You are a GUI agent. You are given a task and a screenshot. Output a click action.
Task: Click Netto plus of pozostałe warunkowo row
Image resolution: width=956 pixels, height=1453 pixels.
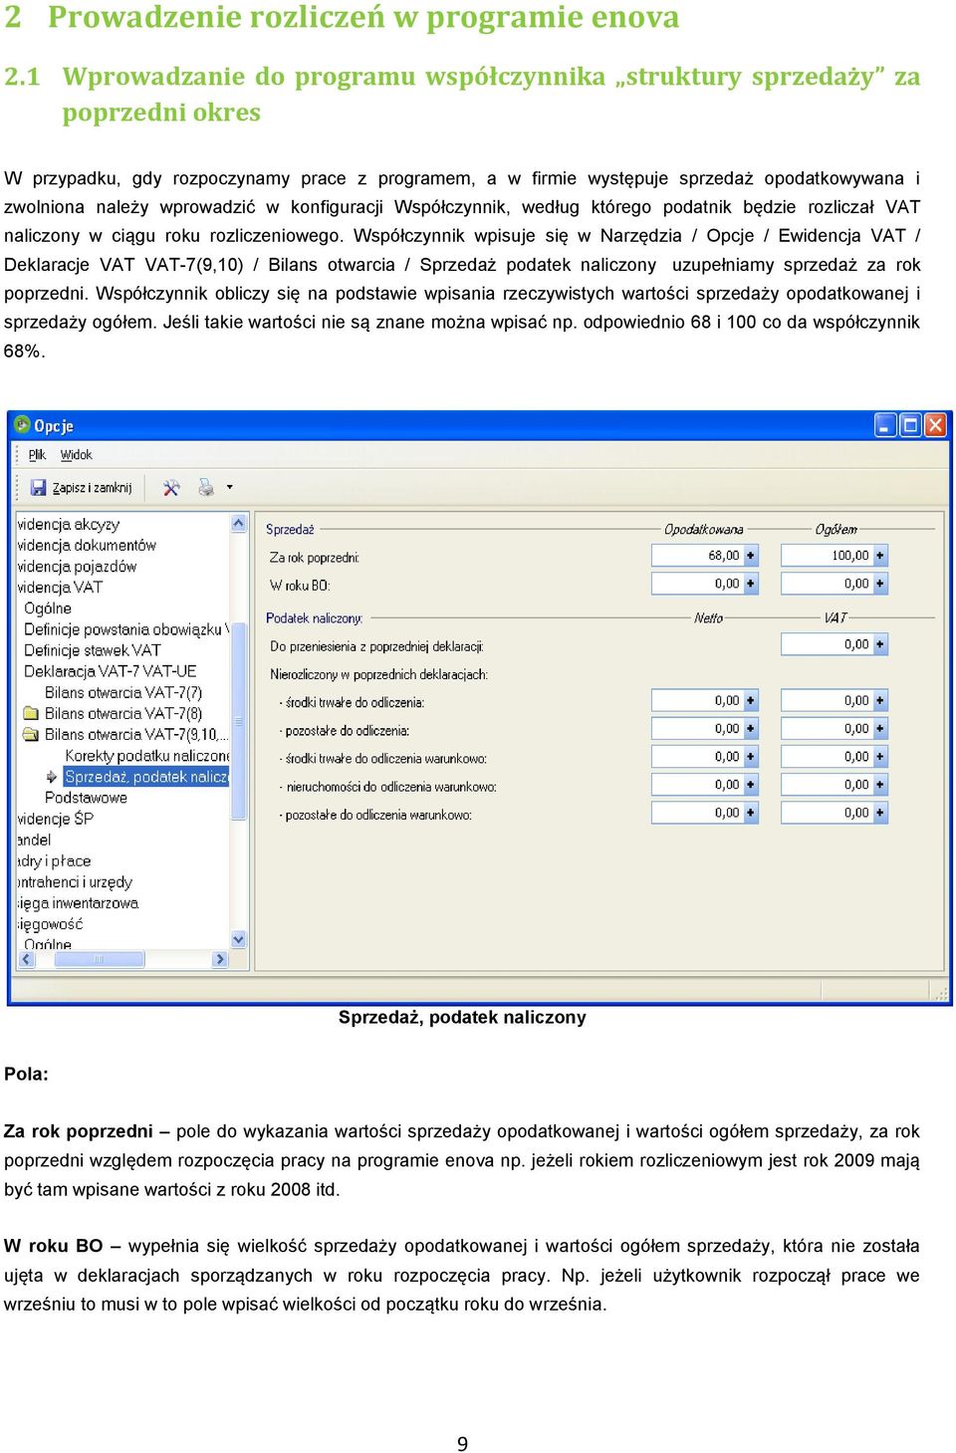tap(751, 813)
